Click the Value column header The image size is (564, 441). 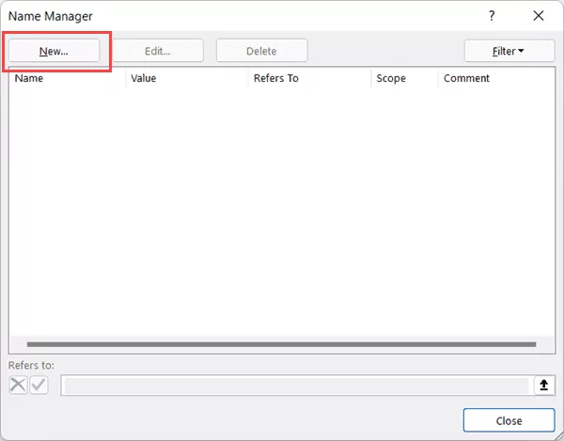pyautogui.click(x=185, y=78)
